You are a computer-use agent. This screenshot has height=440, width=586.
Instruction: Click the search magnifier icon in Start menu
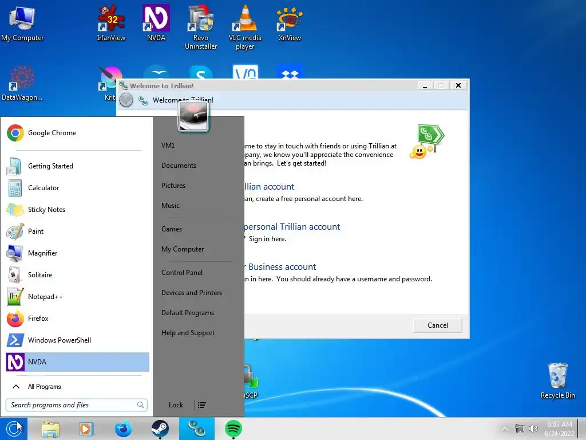140,405
